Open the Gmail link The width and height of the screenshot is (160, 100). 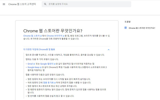30,64
